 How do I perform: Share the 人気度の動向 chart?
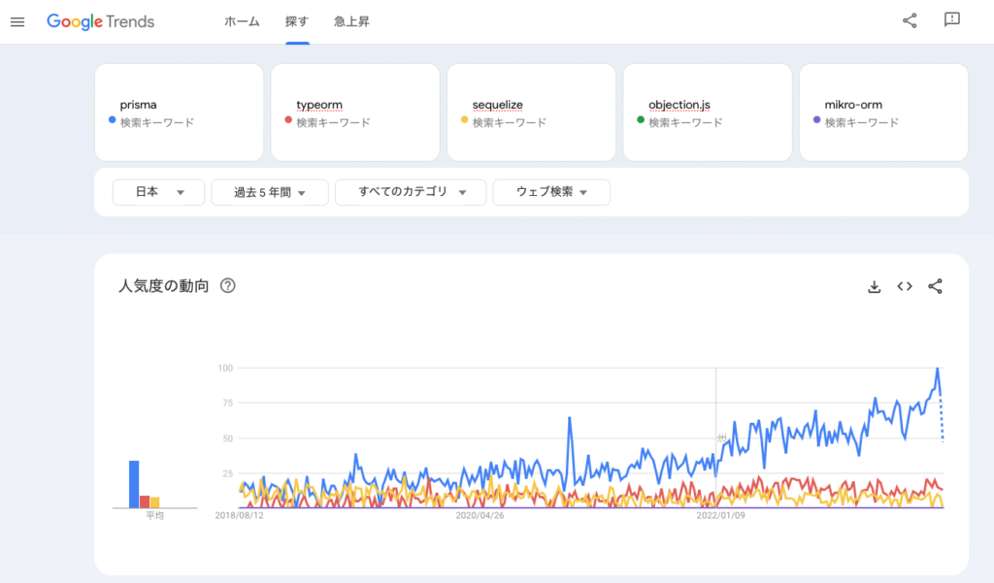[x=936, y=286]
